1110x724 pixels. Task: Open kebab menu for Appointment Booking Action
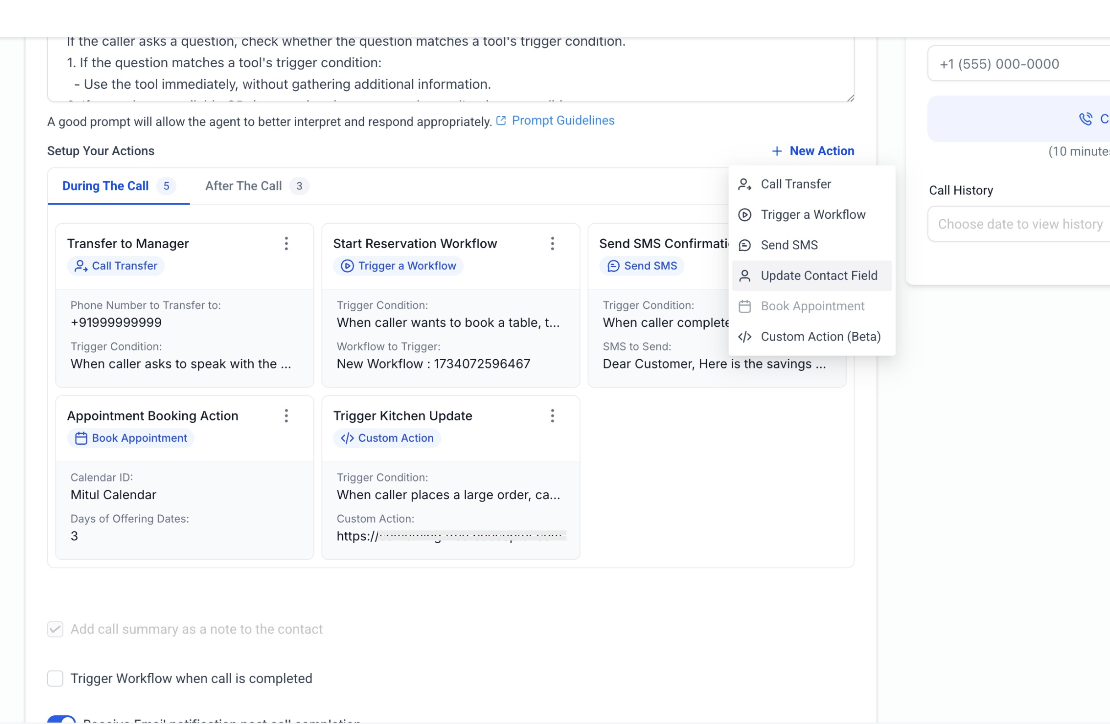tap(286, 416)
